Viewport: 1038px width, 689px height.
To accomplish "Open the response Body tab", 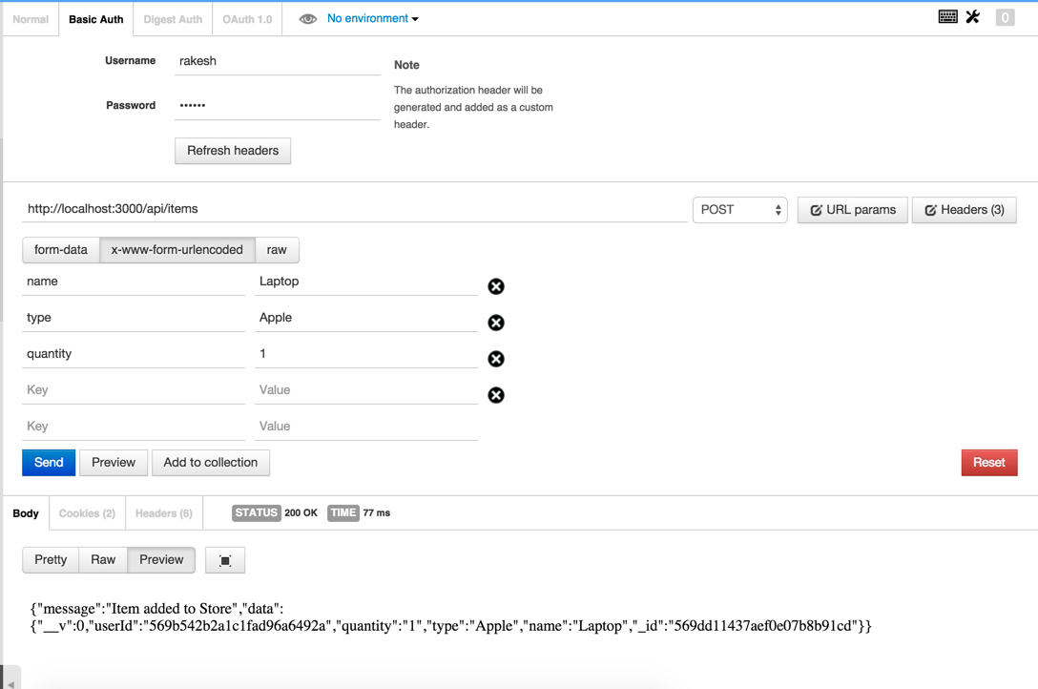I will click(26, 513).
